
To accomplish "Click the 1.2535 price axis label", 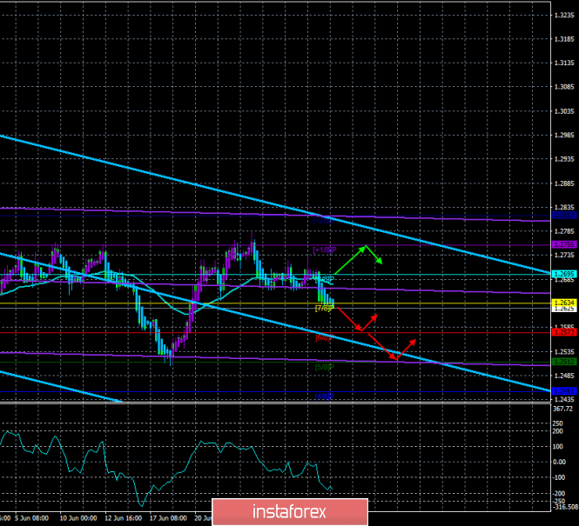I will pos(564,351).
